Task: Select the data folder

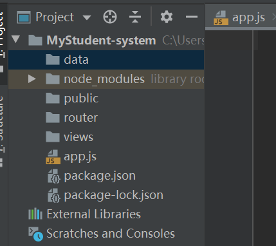Action: point(106,60)
